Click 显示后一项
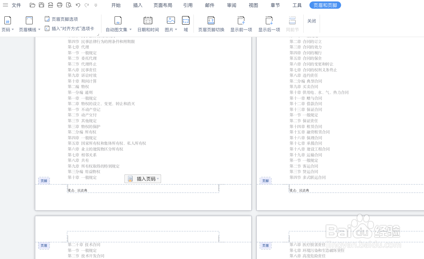 tap(269, 24)
